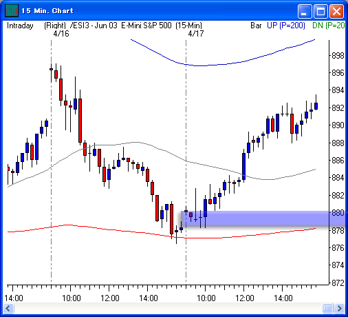Maximize the 15 Min. Chart window
The width and height of the screenshot is (348, 317).
[320, 11]
